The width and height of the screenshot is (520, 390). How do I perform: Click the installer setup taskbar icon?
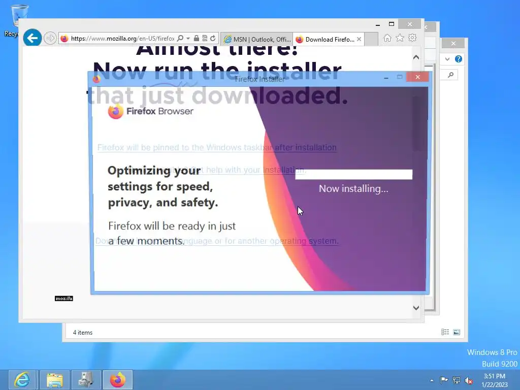tap(86, 380)
